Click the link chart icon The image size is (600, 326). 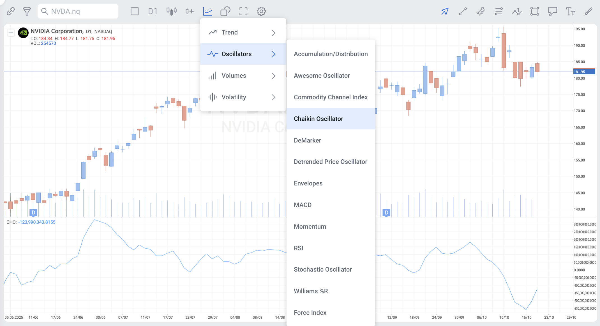11,12
